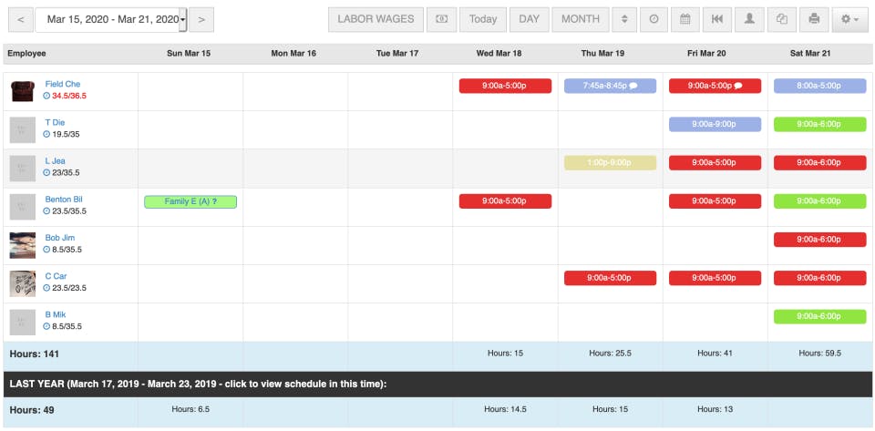Open the gear settings dropdown

850,18
